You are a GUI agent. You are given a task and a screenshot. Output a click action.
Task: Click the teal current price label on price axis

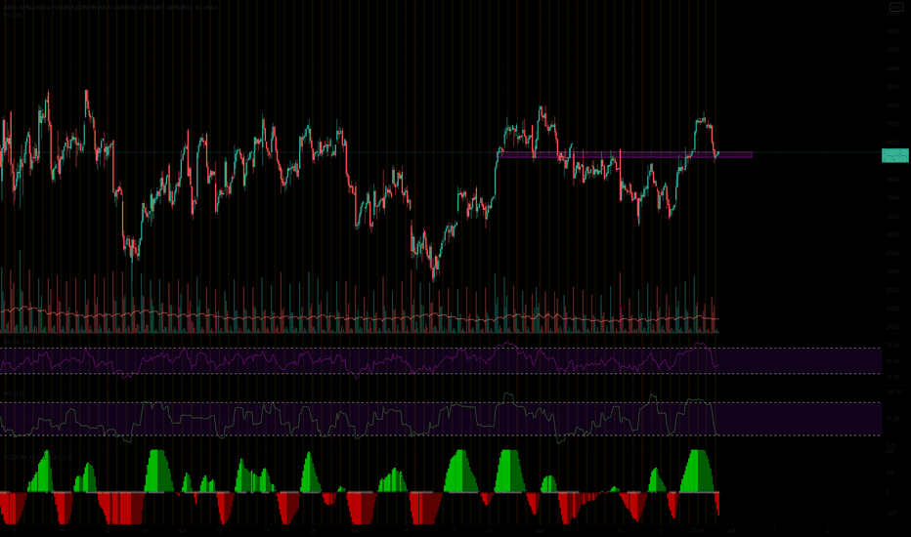tap(894, 155)
